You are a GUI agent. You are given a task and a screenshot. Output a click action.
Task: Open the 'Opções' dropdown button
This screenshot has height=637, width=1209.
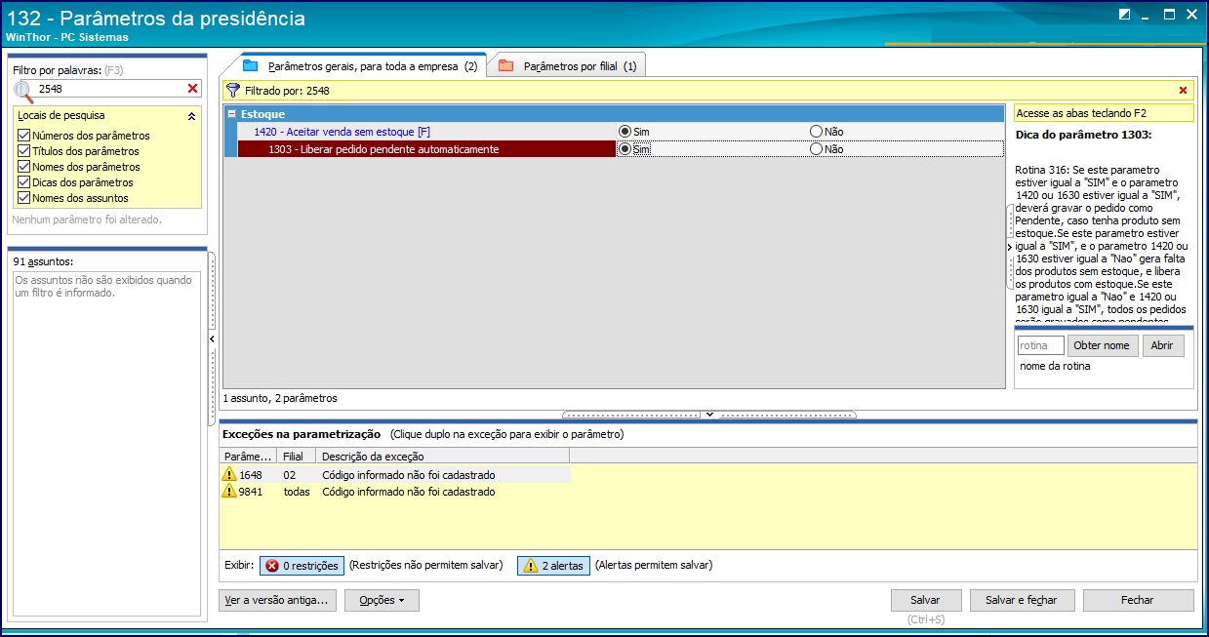click(382, 600)
